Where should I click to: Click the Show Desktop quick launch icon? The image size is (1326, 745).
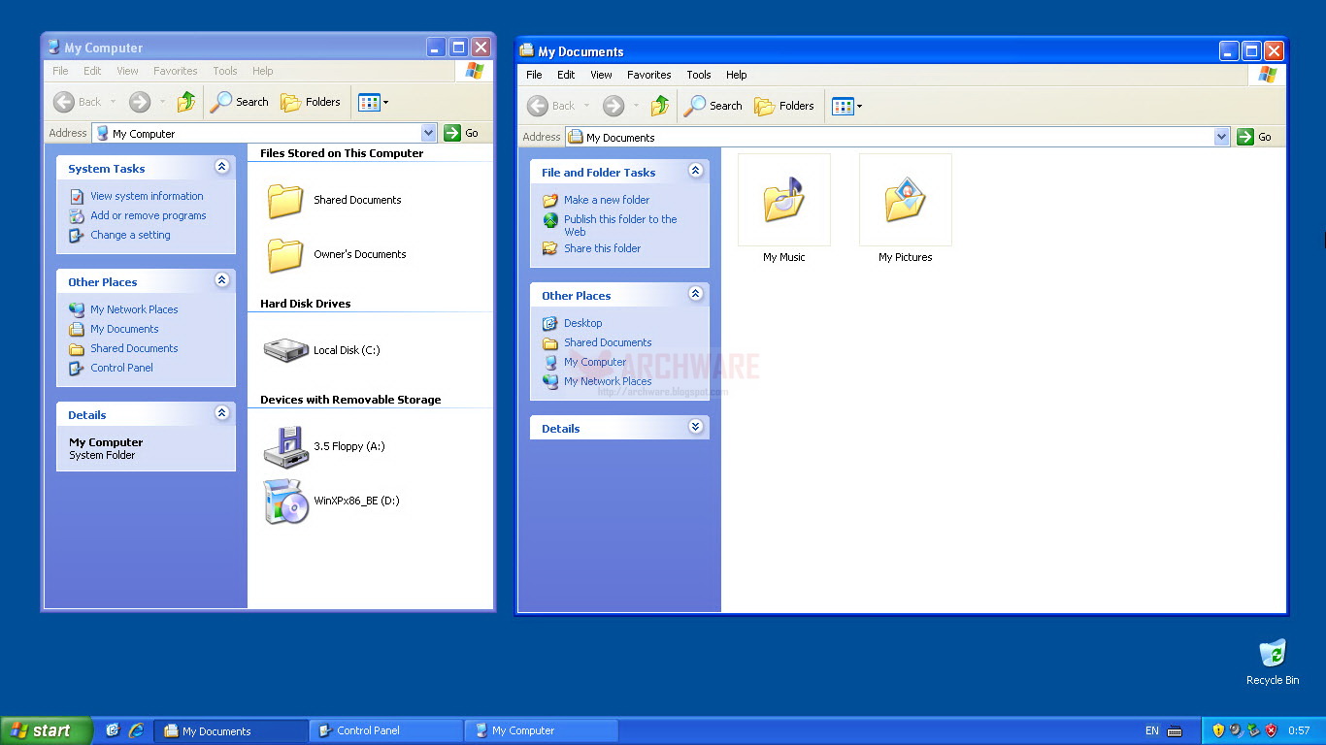113,730
